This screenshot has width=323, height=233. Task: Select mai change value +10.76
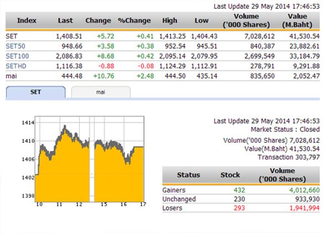[104, 76]
